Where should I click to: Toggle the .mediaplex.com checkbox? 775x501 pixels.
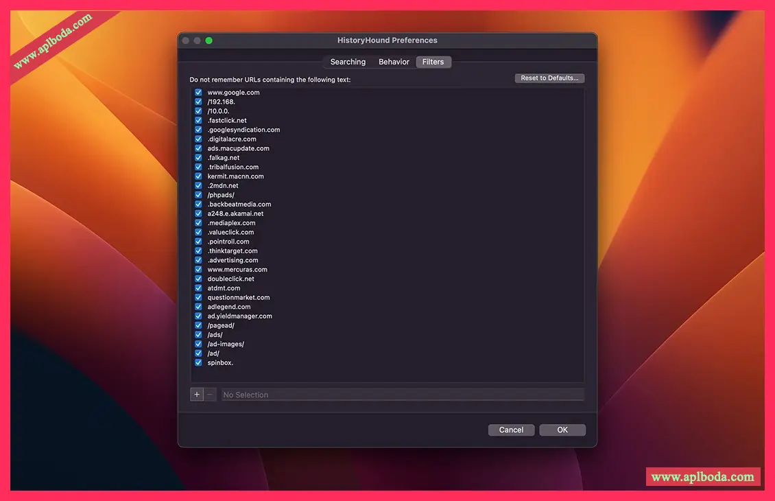click(x=198, y=223)
